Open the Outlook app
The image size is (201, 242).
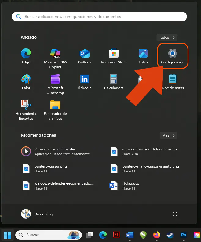click(x=85, y=56)
